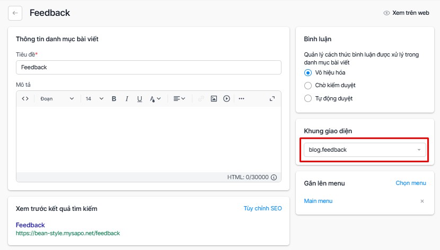Remove Main menu attachment

point(422,201)
